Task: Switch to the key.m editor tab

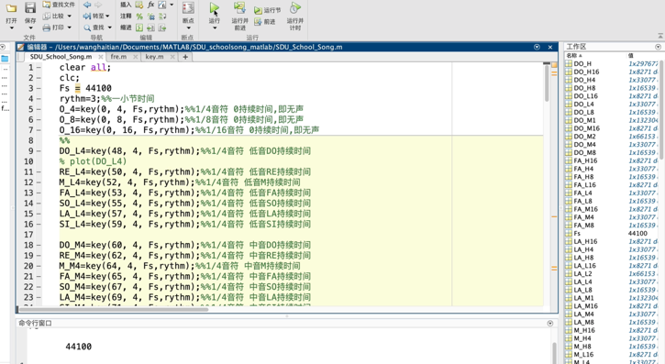Action: click(154, 56)
